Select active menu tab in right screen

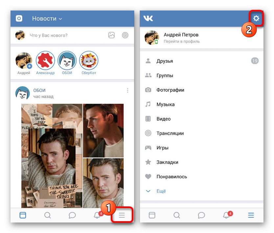click(x=251, y=215)
